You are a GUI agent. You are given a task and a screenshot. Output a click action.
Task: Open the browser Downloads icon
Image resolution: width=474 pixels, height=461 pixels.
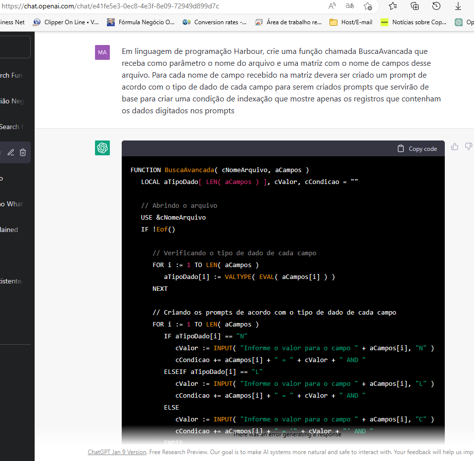point(458,6)
